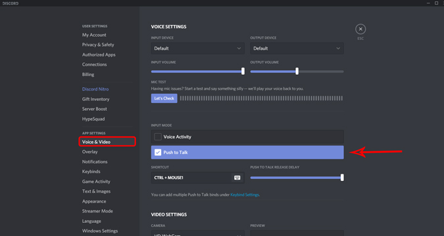Screen dimensions: 444x236
Task: Open Overlay settings
Action: (89, 152)
